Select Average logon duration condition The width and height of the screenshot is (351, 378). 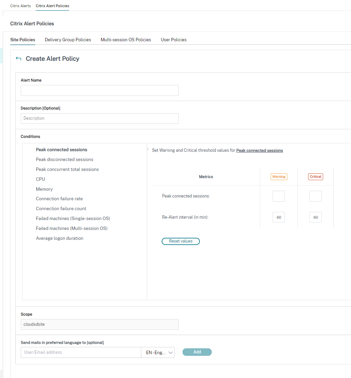pos(60,238)
